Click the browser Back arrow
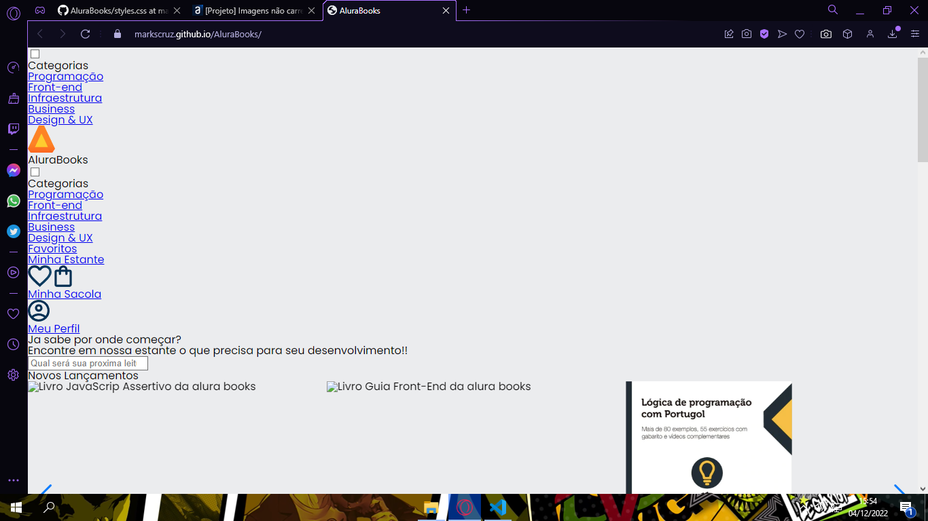The image size is (928, 521). [x=40, y=34]
